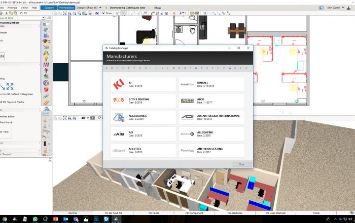Image resolution: width=355 pixels, height=223 pixels.
Task: Activate the KI manufacturer card
Action: (143, 84)
